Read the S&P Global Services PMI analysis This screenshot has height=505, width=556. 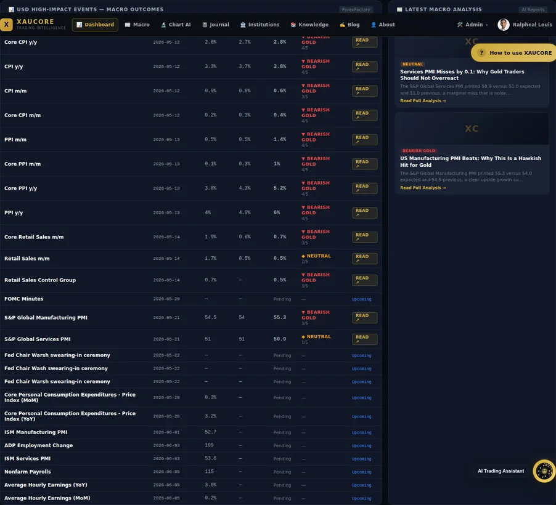[364, 339]
